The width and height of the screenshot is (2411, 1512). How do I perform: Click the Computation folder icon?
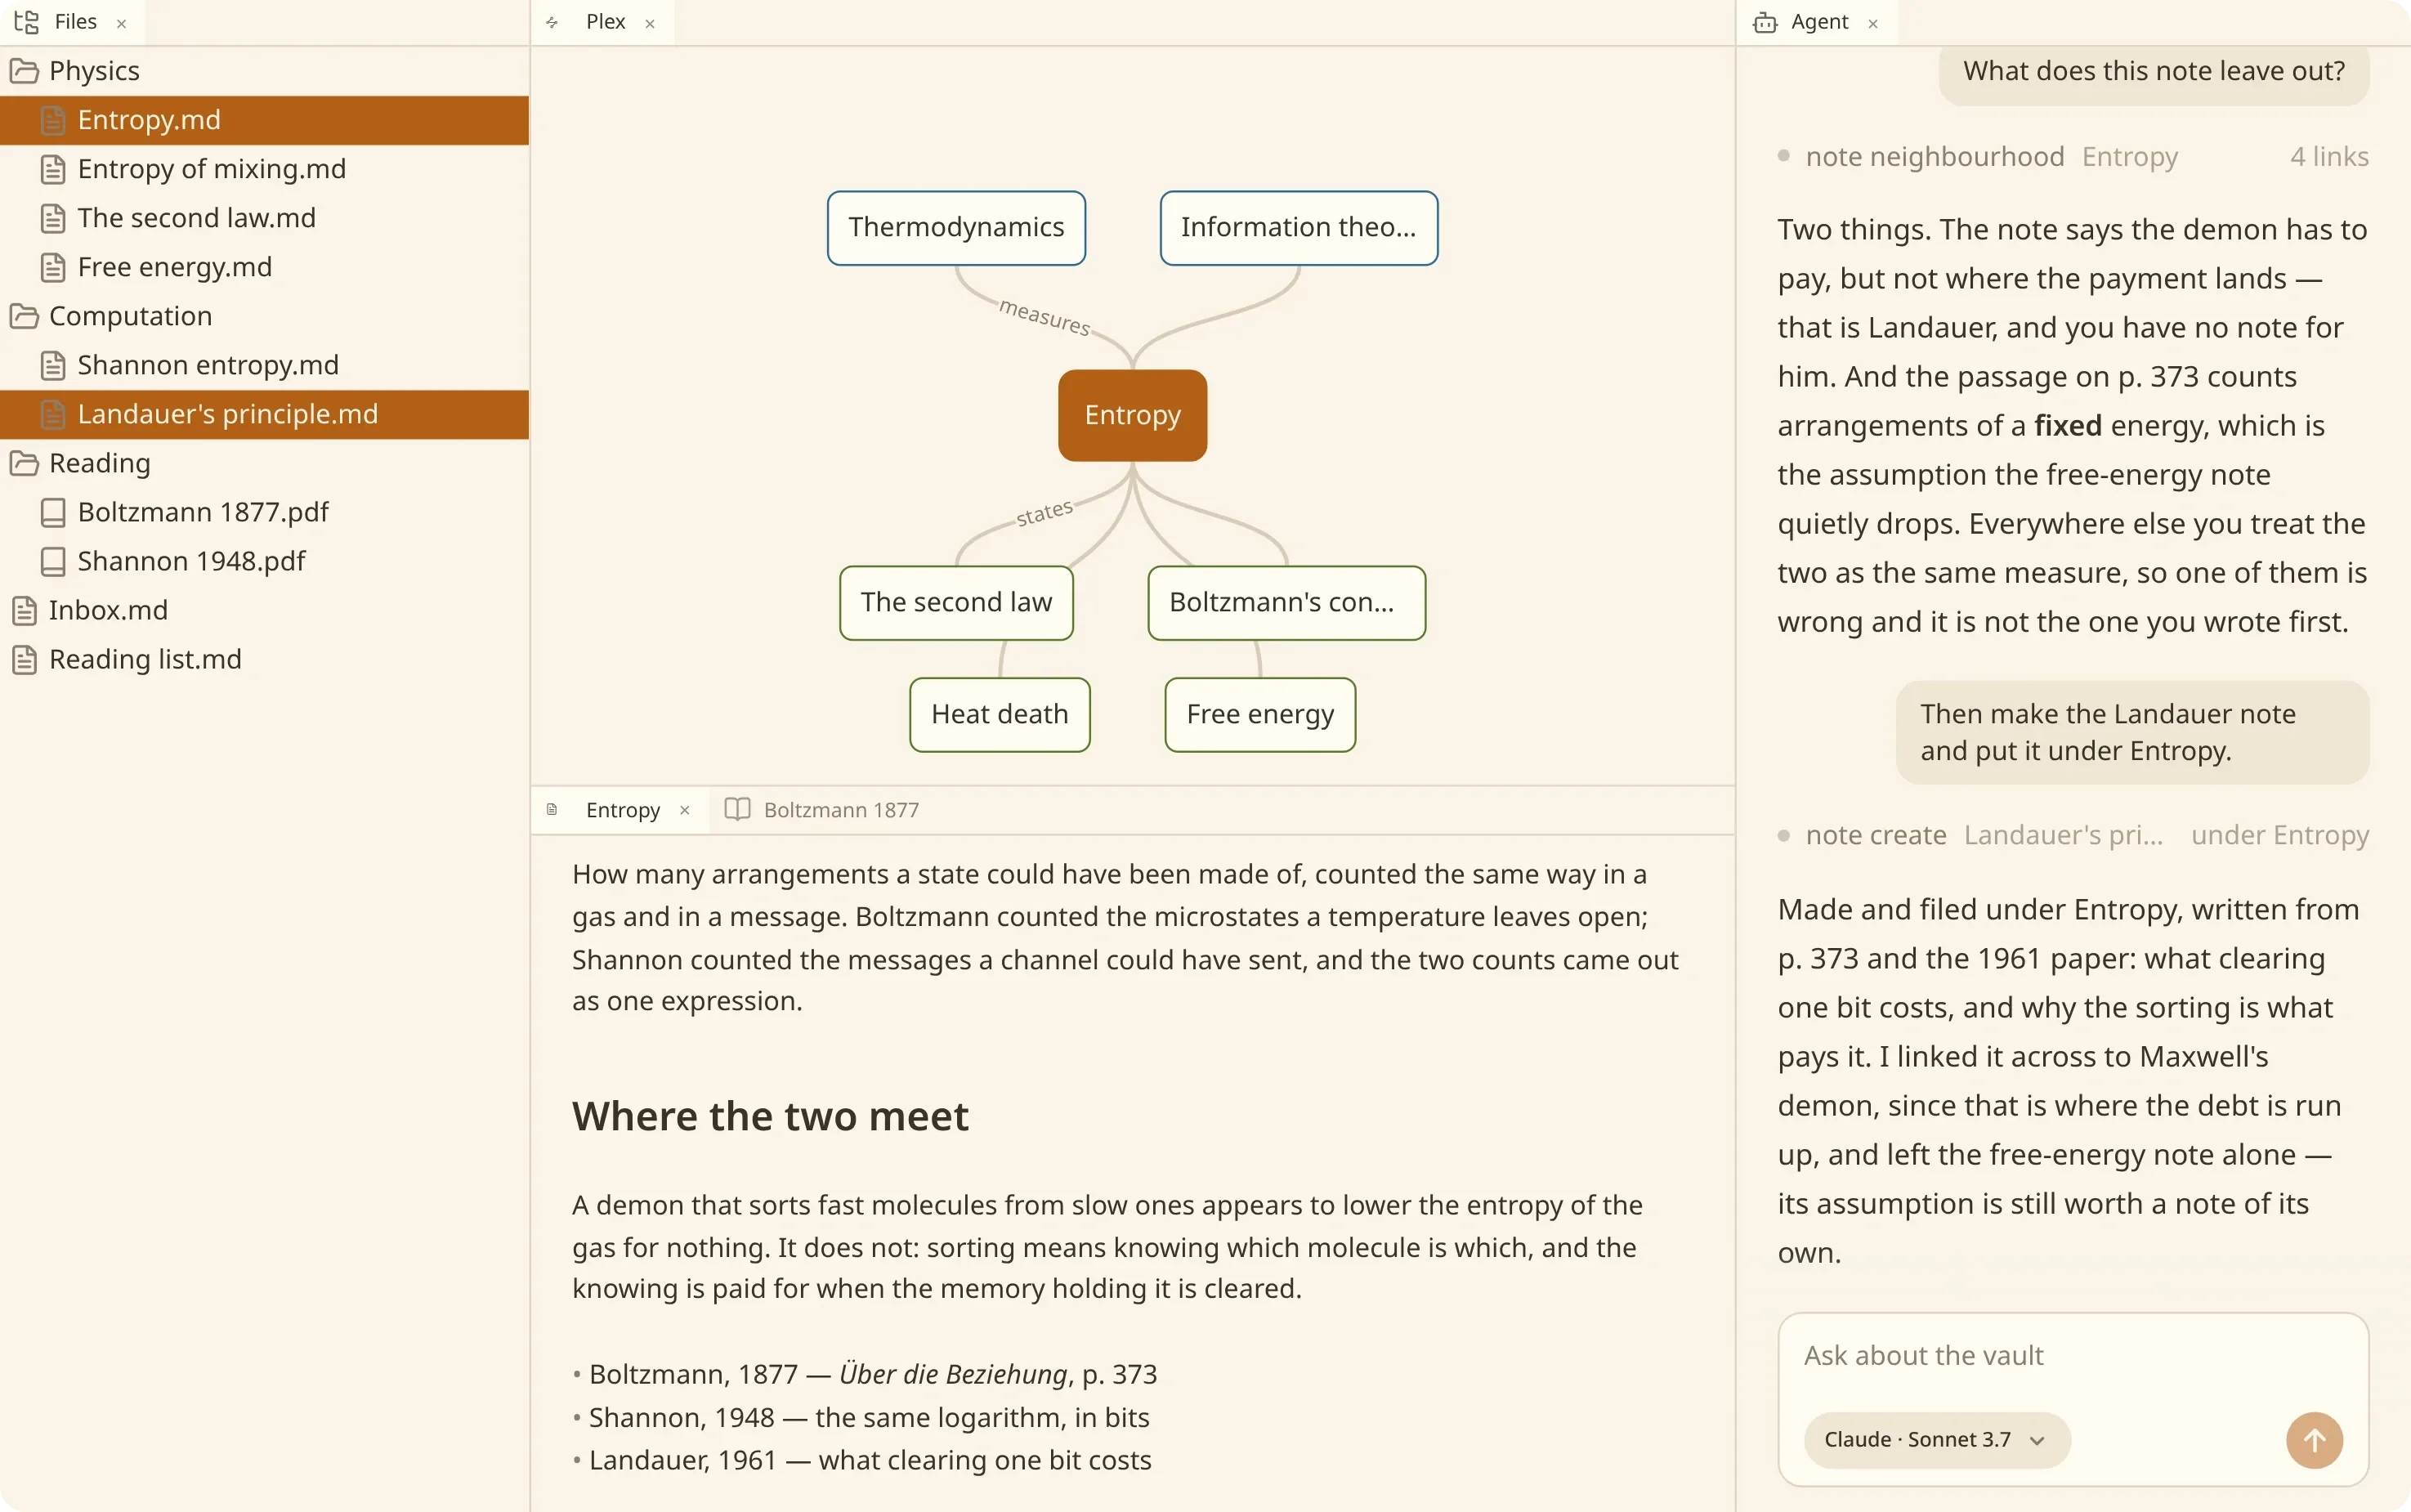pyautogui.click(x=24, y=316)
